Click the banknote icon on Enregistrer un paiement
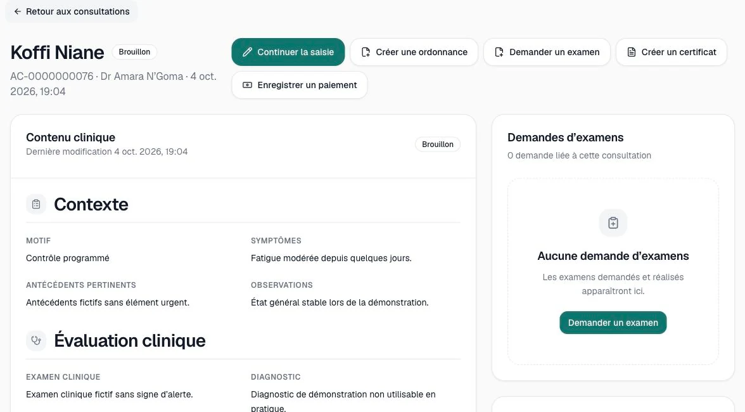The height and width of the screenshot is (412, 745). [247, 85]
